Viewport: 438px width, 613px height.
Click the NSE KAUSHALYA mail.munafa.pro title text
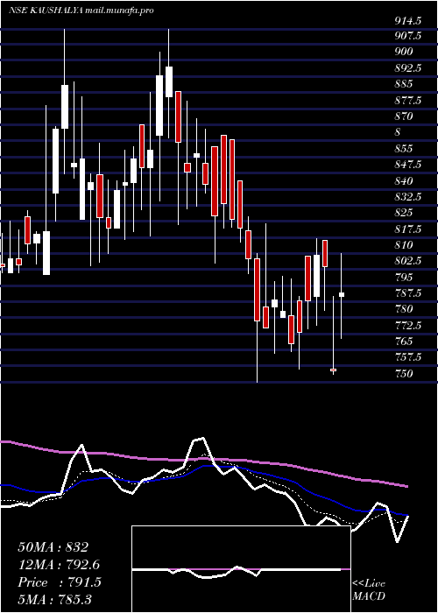click(x=81, y=11)
